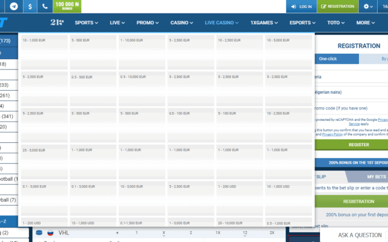Expand the TOTO menu

(x=336, y=23)
